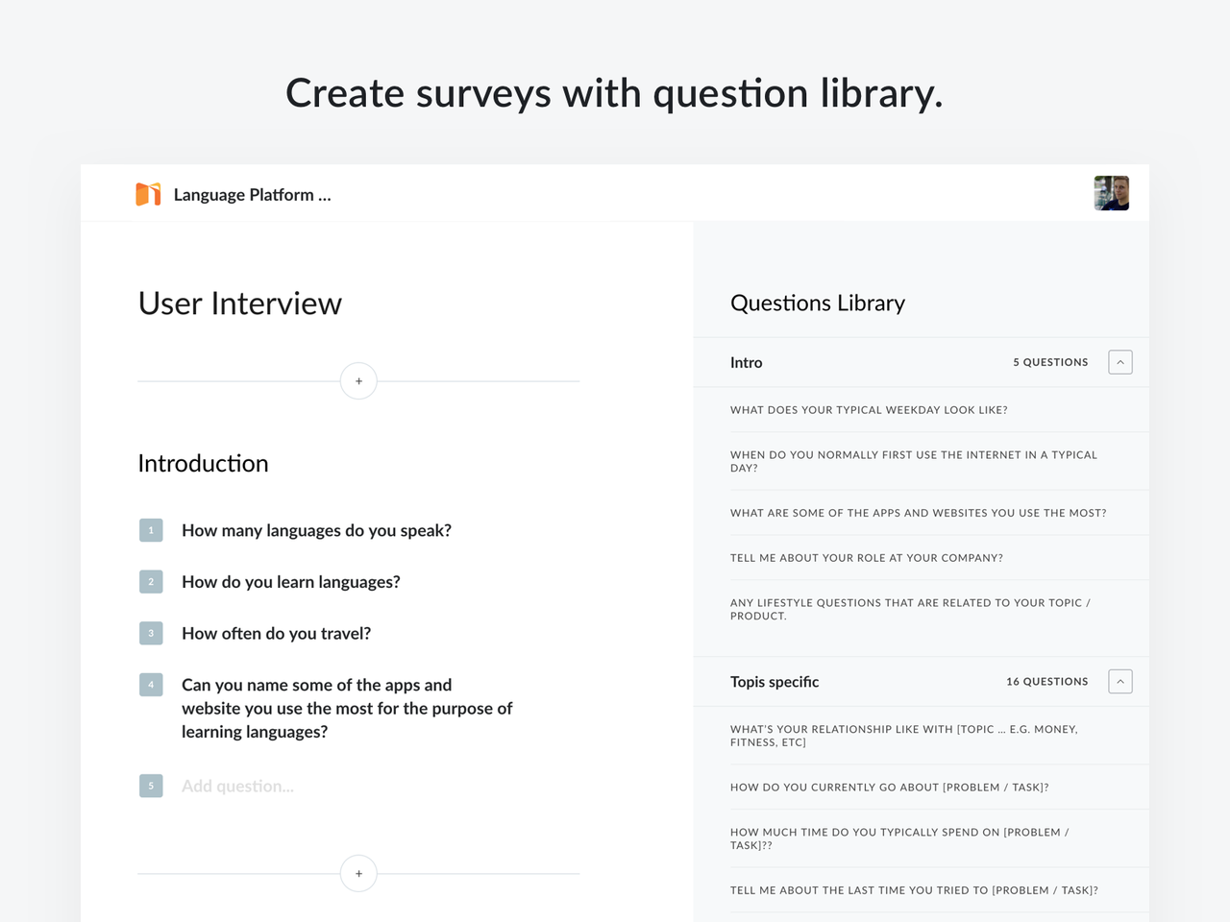Click the plus button below Add question row
This screenshot has width=1230, height=922.
point(358,874)
